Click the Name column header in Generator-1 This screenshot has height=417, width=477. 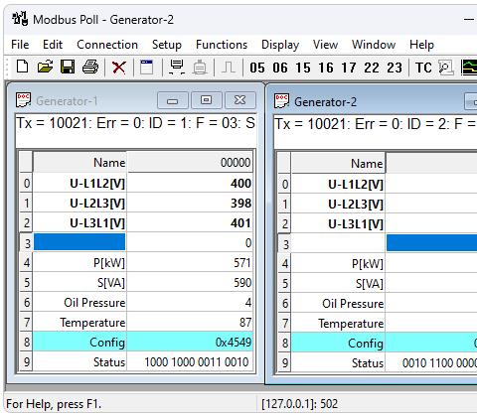pyautogui.click(x=79, y=162)
